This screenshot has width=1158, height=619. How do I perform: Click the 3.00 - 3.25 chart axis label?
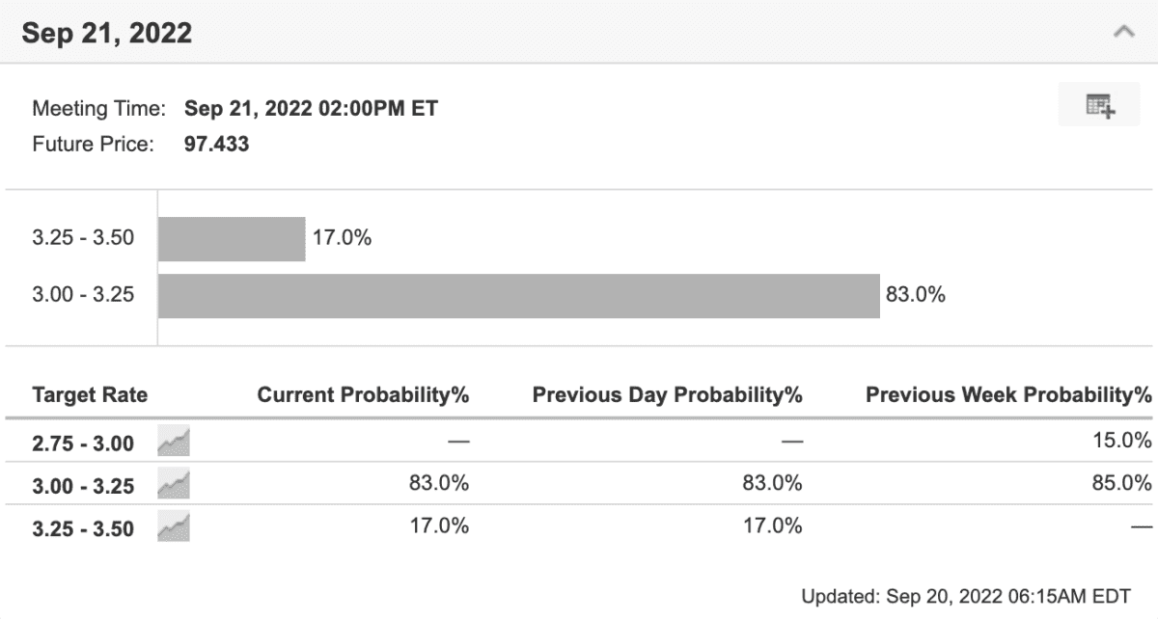pyautogui.click(x=83, y=295)
